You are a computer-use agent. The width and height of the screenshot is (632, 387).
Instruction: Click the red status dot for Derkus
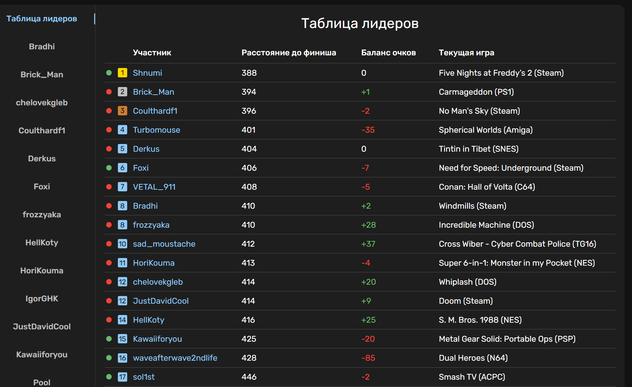click(109, 149)
